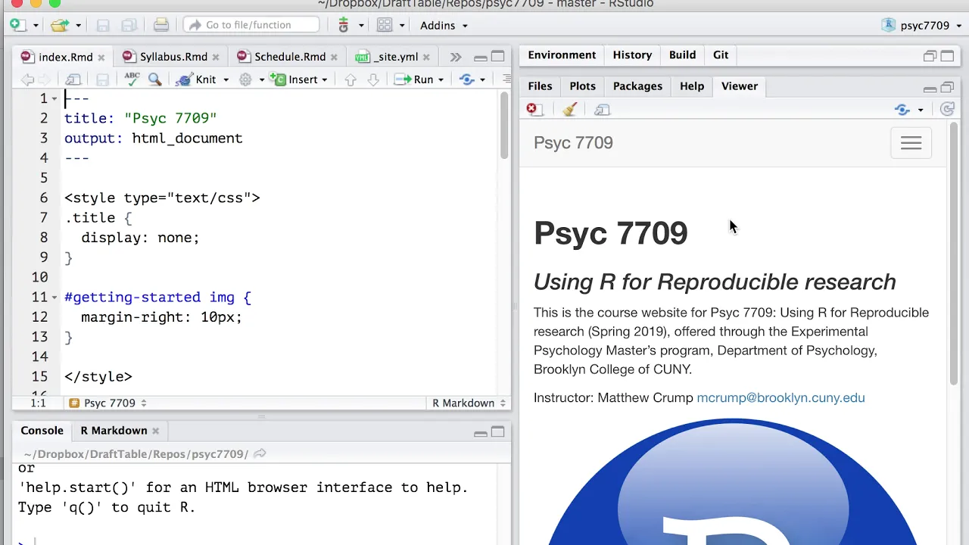Viewport: 969px width, 545px height.
Task: Minimize the source editor pane
Action: coord(480,58)
